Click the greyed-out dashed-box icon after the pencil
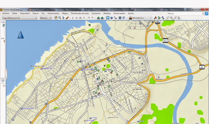 tap(171, 18)
